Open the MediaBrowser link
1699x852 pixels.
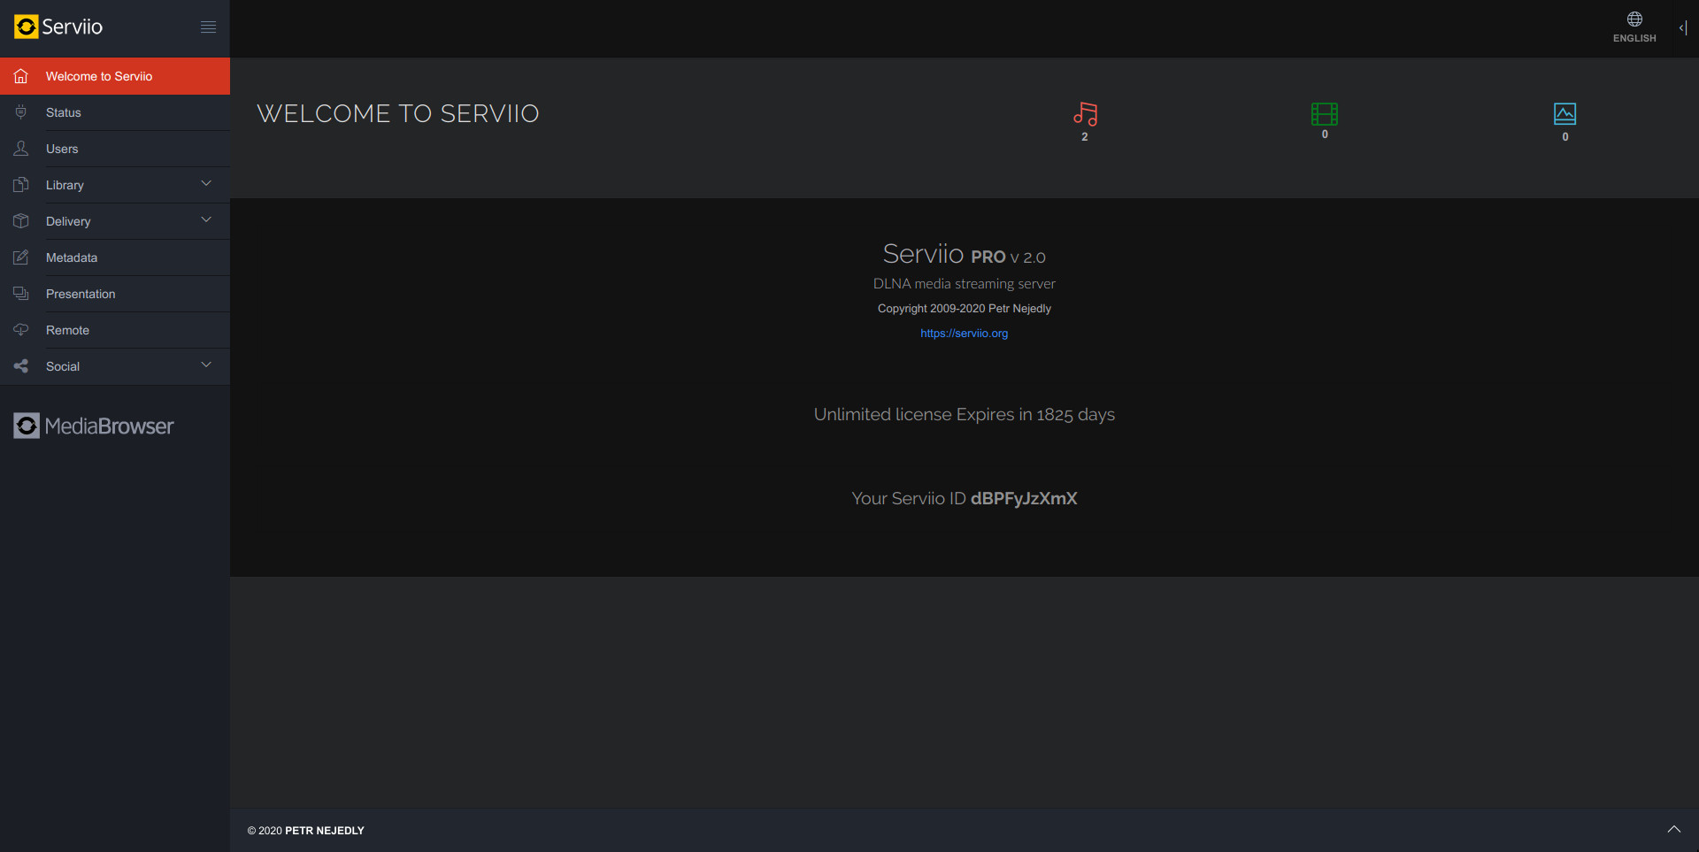point(94,426)
